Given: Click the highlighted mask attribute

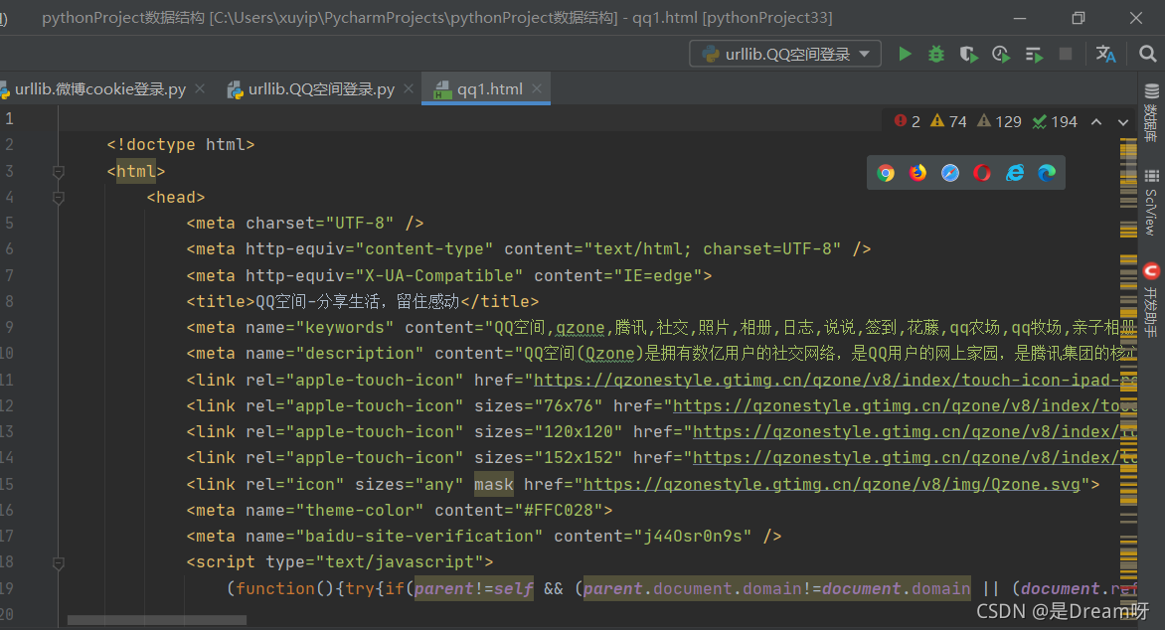Looking at the screenshot, I should (494, 484).
